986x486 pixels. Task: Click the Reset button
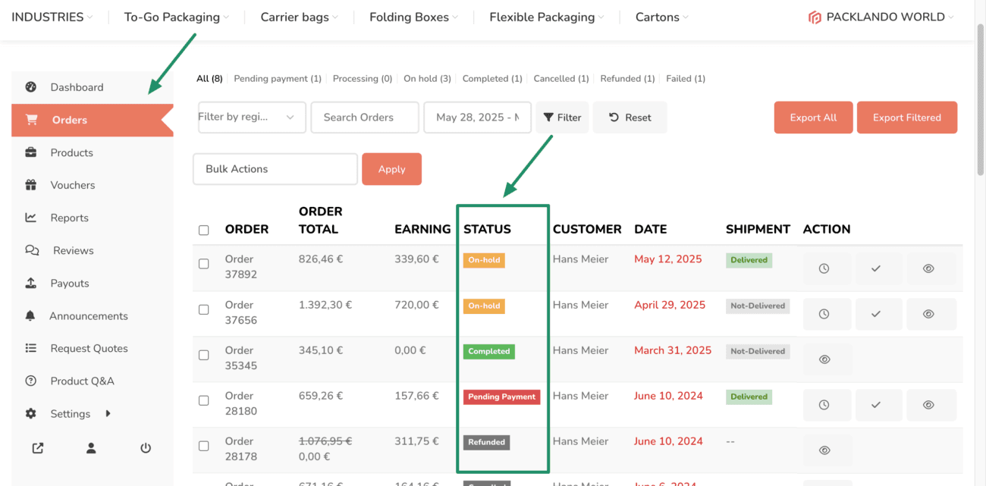click(x=630, y=118)
